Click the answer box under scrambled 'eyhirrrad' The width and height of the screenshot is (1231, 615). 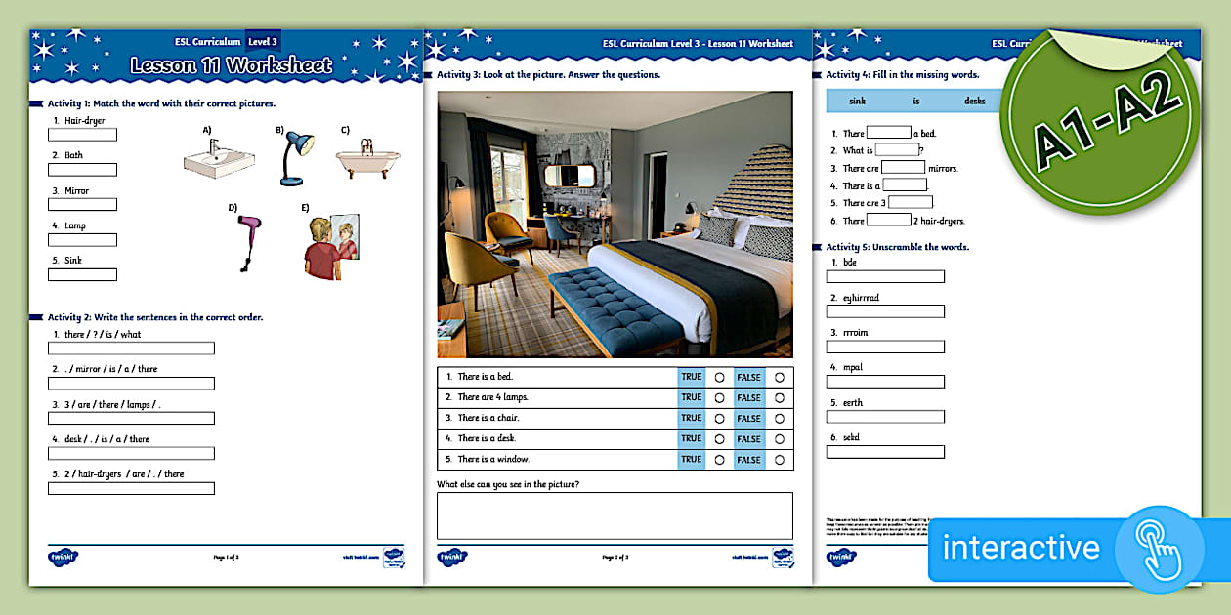pos(885,311)
